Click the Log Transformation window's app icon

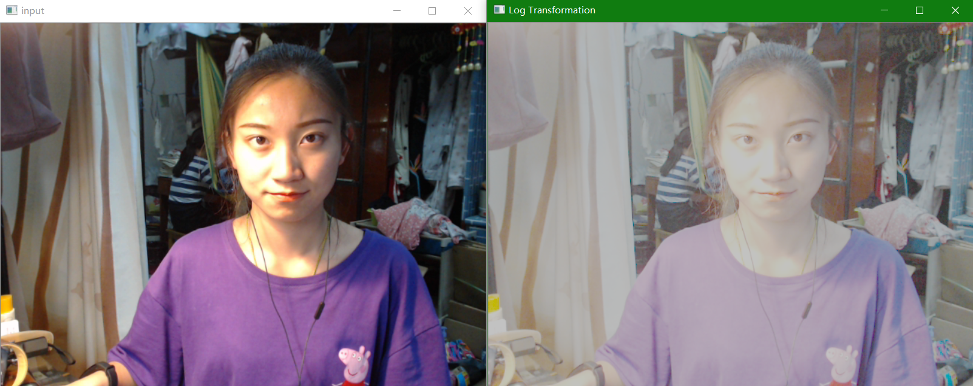500,10
